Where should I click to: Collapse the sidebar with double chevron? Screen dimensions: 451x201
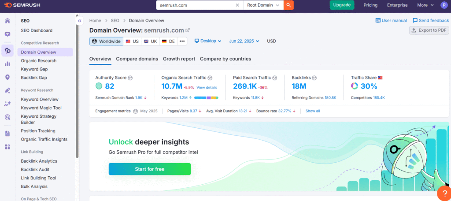pos(80,21)
